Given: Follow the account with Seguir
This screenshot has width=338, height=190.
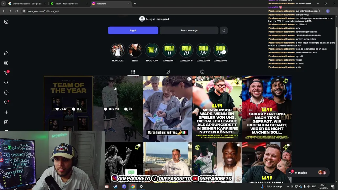Looking at the screenshot, I should (133, 30).
